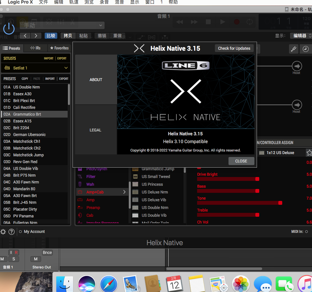This screenshot has width=312, height=292.
Task: Solo the 音频 1 track
Action: click(x=14, y=259)
